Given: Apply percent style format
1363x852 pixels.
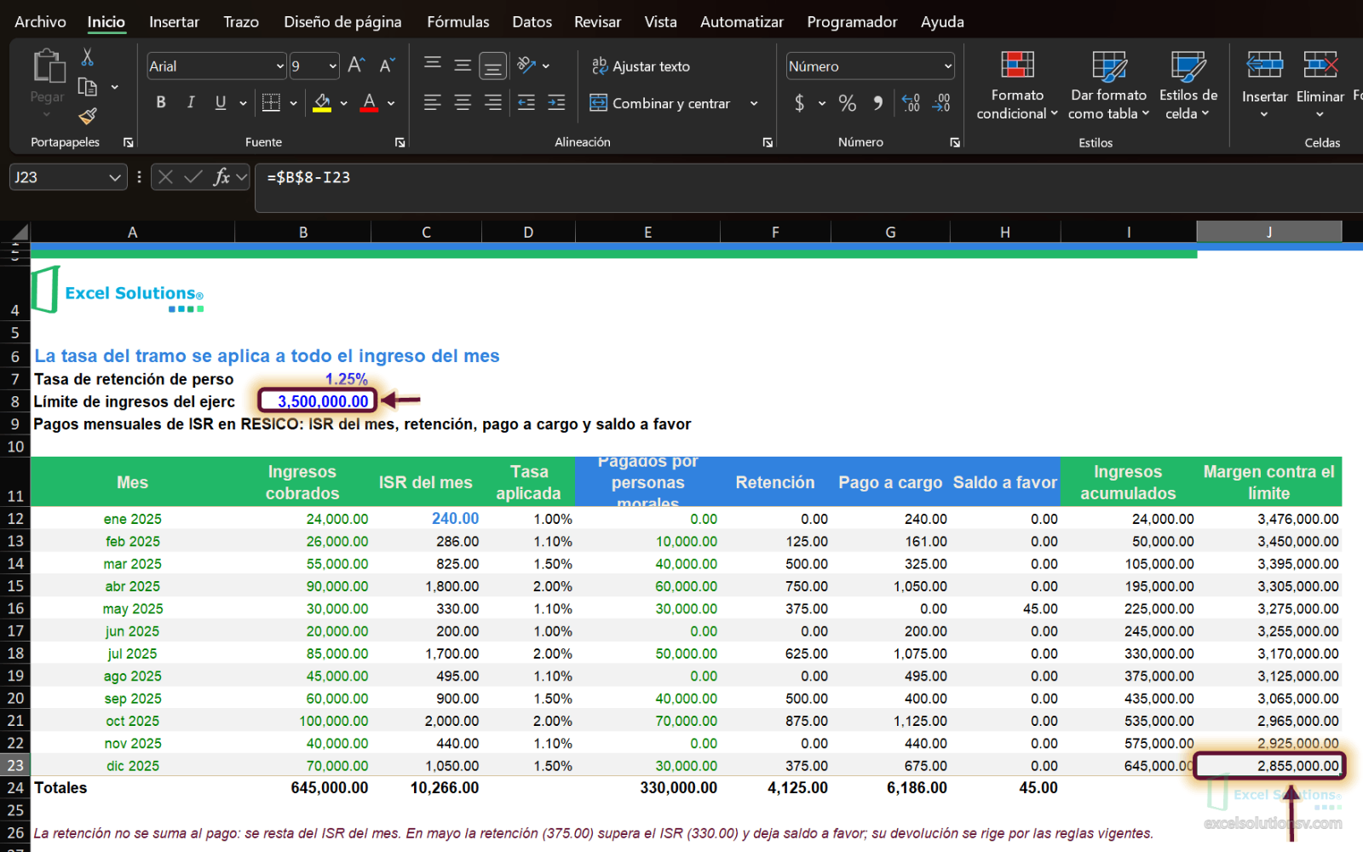Looking at the screenshot, I should click(x=847, y=103).
